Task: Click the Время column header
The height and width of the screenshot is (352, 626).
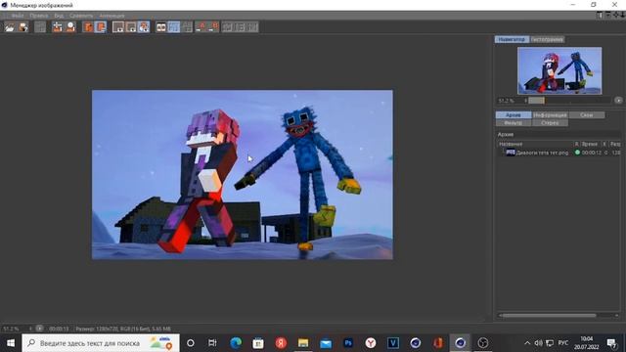Action: [591, 144]
